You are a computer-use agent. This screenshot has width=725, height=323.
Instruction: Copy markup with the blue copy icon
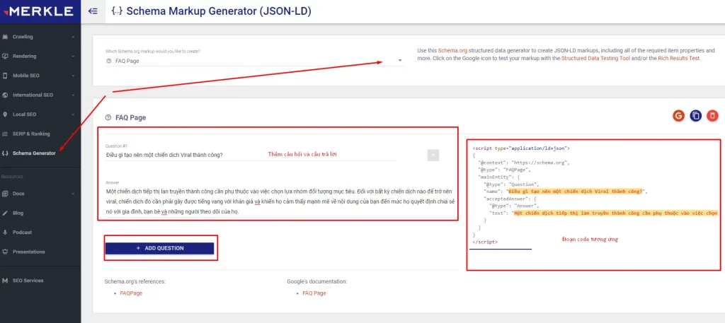[695, 116]
